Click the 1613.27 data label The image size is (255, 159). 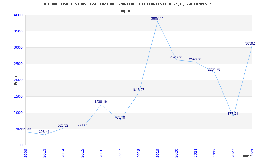(138, 90)
